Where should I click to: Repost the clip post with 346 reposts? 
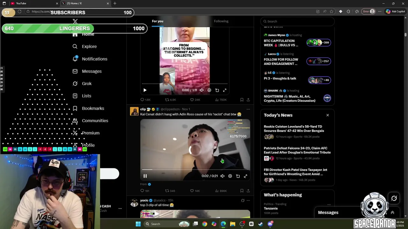coord(170,191)
